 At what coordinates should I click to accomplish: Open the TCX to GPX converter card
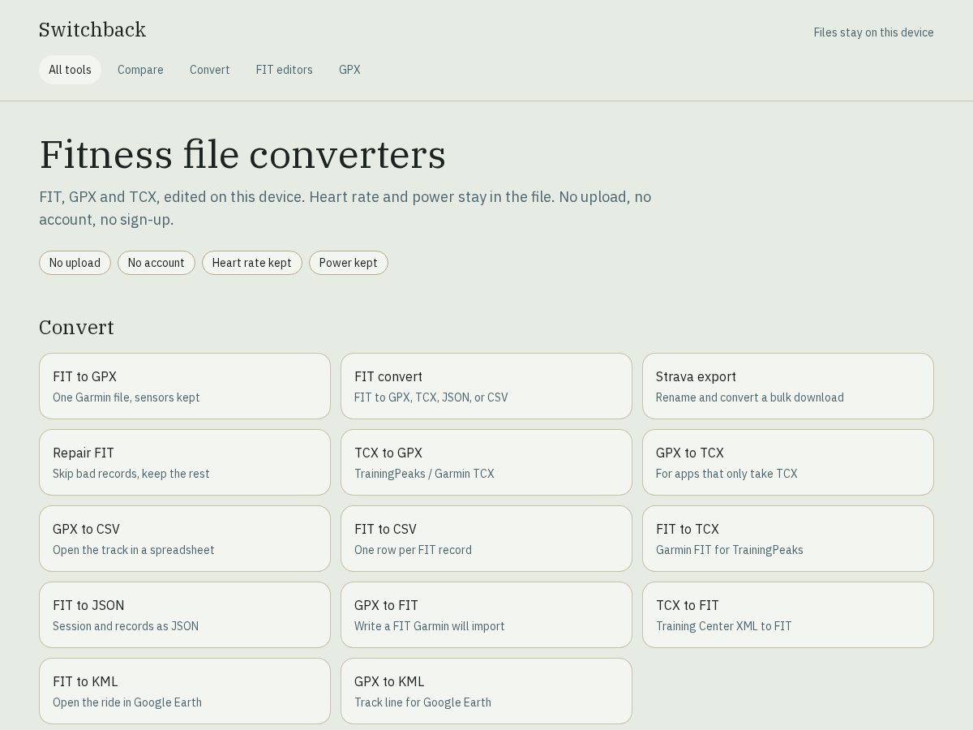(x=486, y=462)
